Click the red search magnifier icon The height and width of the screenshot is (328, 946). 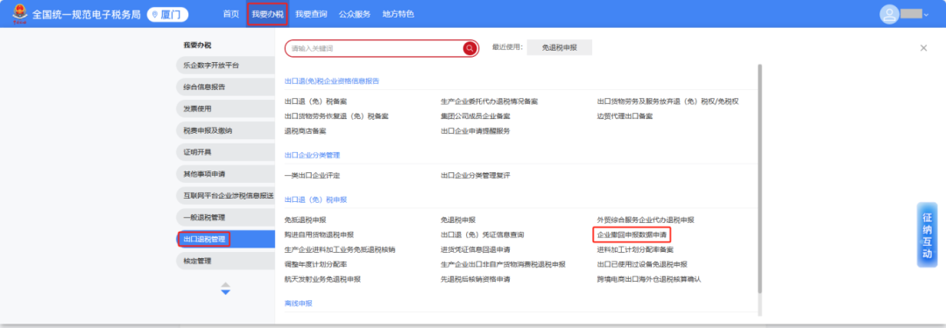pyautogui.click(x=469, y=48)
